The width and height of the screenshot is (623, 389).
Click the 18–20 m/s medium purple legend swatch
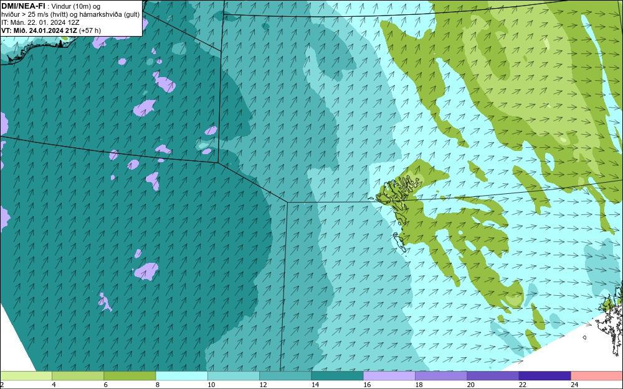(441, 376)
